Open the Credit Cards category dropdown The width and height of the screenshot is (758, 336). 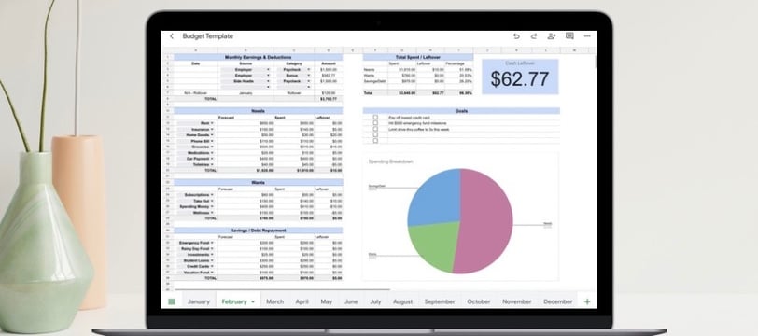pos(212,266)
